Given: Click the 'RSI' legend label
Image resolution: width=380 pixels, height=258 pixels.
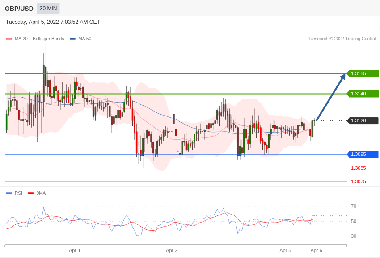Looking at the screenshot, I should tap(18, 193).
